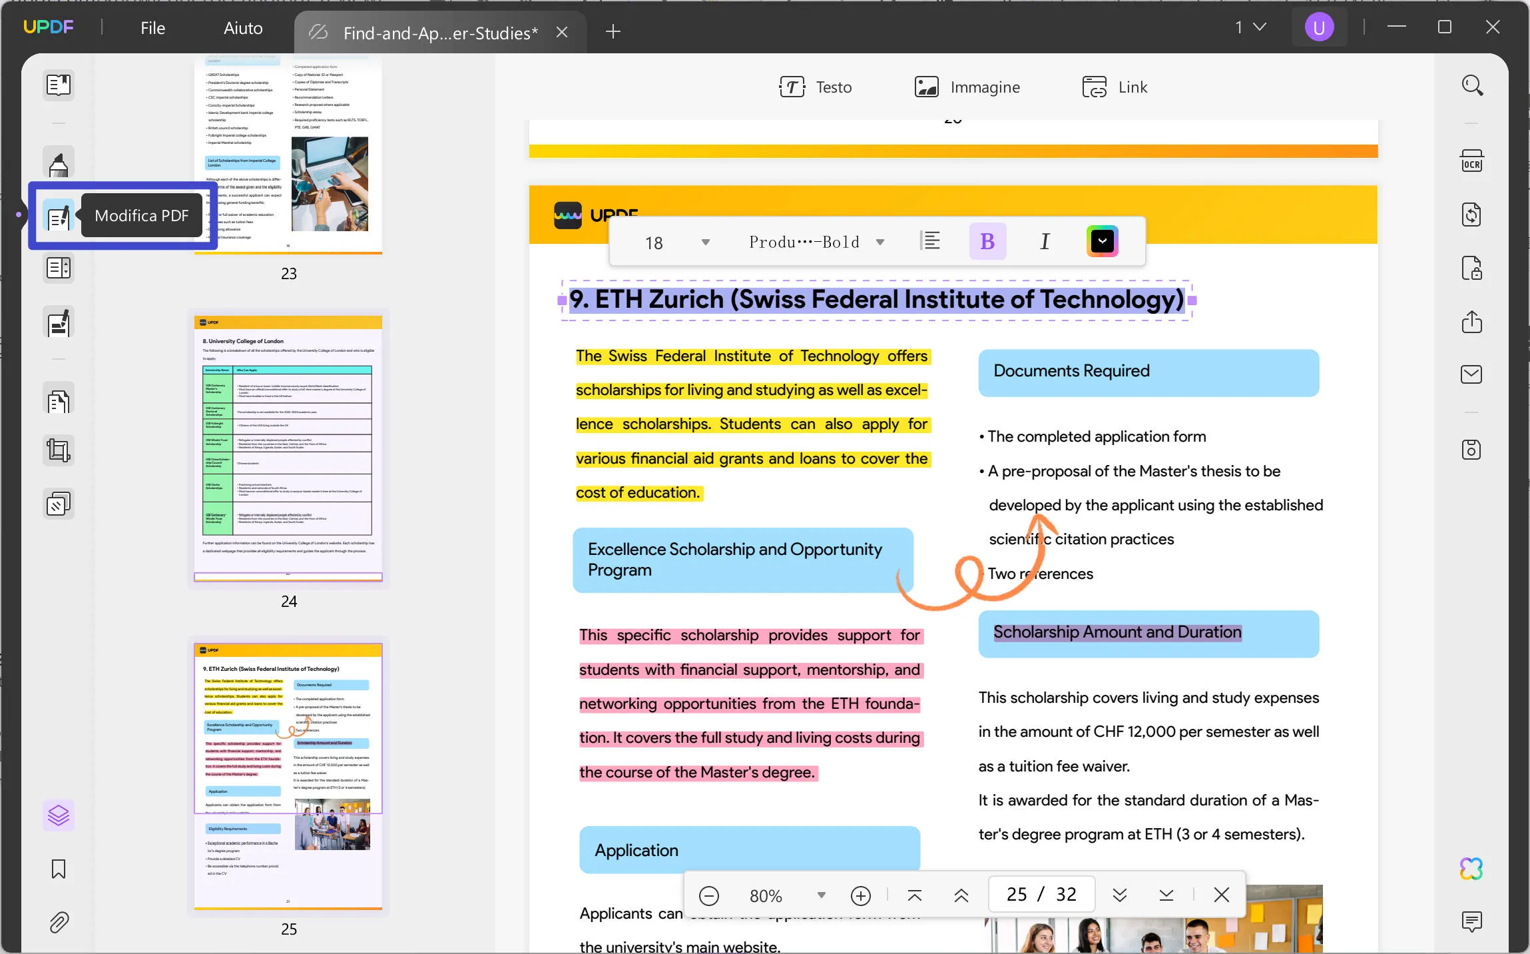
Task: Click the Save as other icon
Action: (x=1471, y=450)
